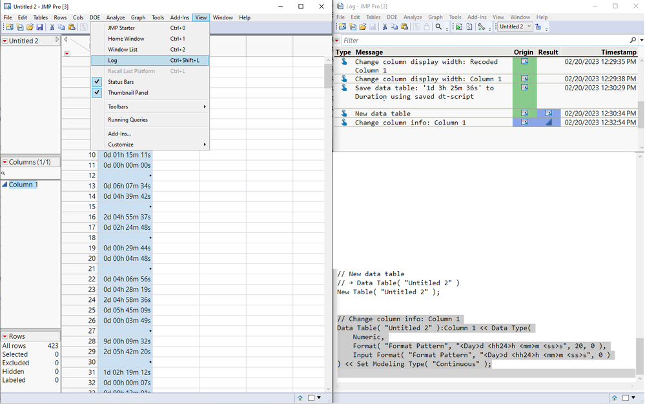Click Save icon in data table toolbar

(39, 27)
